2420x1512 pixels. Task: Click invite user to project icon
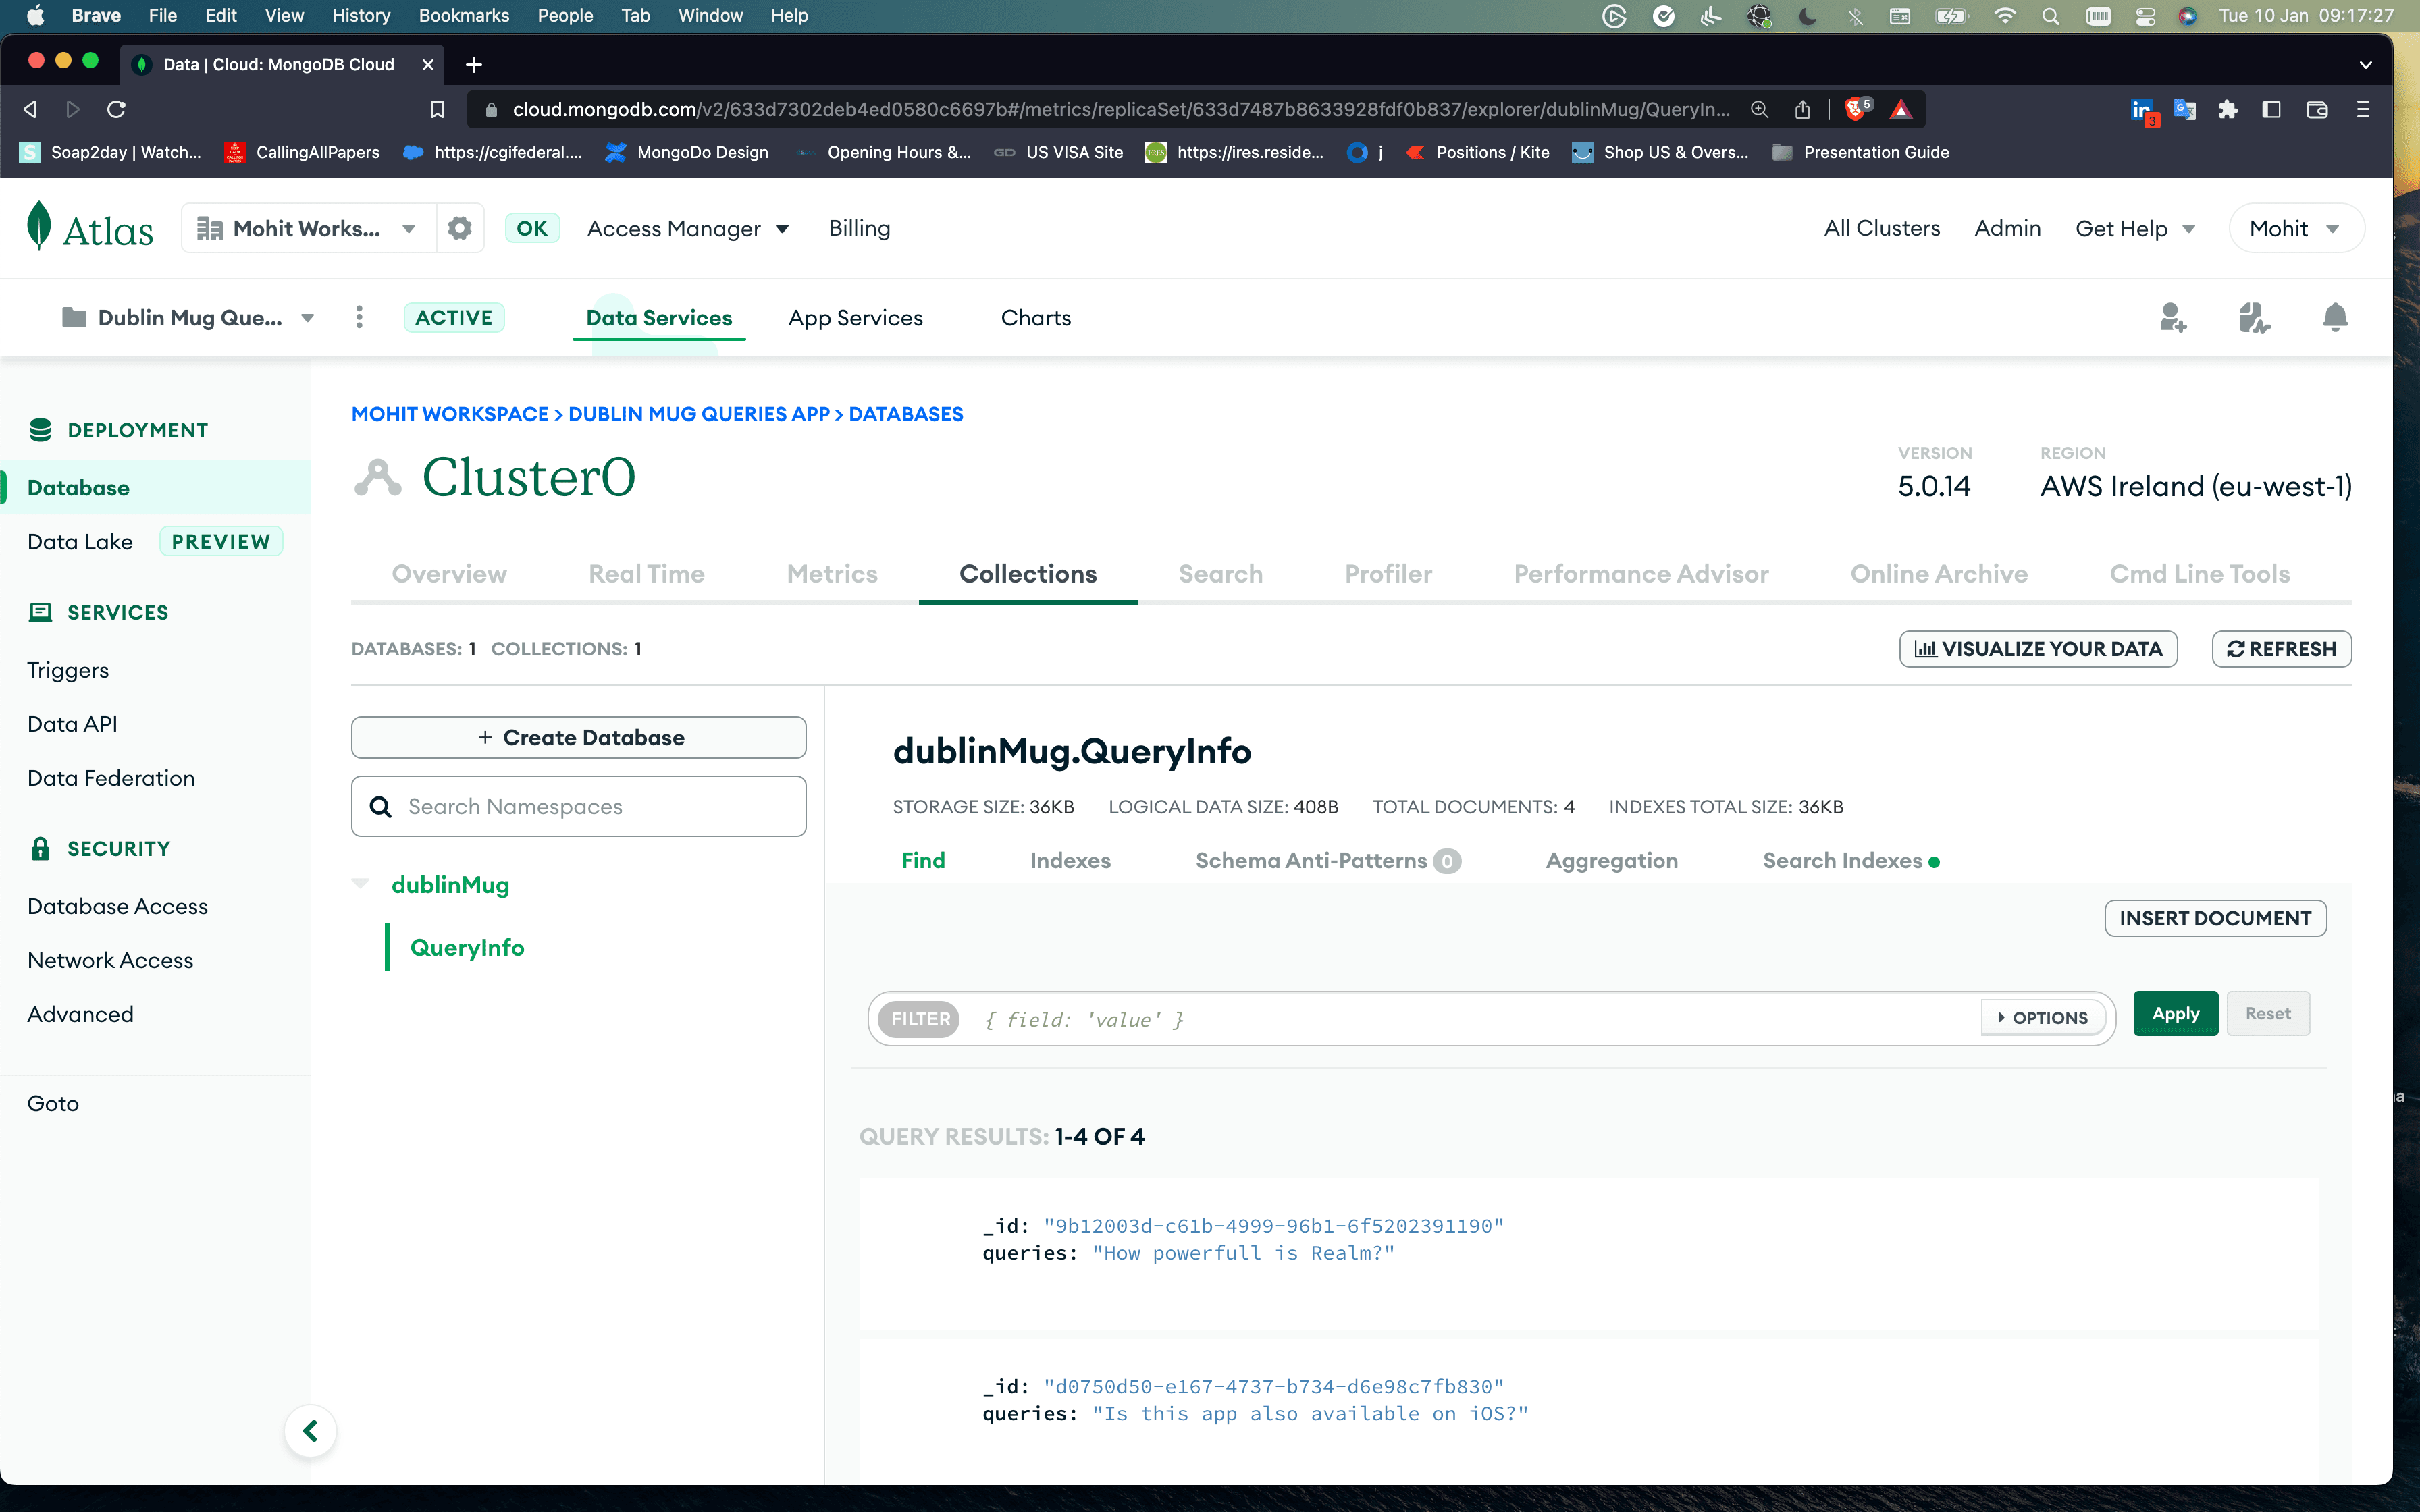click(2172, 317)
